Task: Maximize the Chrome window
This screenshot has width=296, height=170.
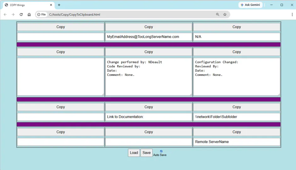Action: (x=282, y=5)
